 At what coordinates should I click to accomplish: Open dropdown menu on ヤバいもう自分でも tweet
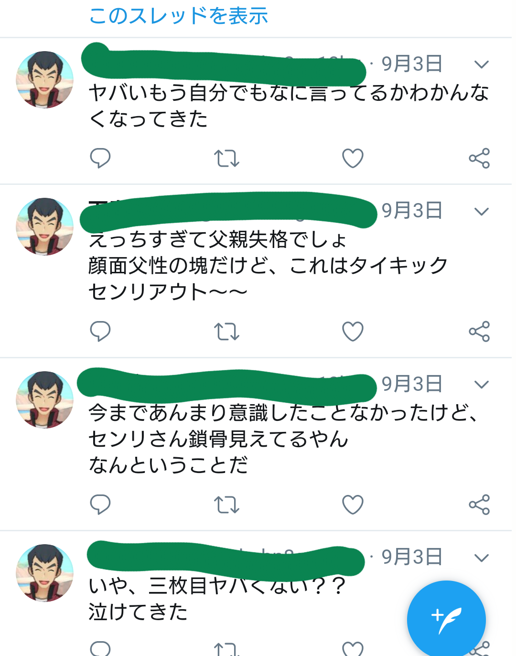coord(481,65)
